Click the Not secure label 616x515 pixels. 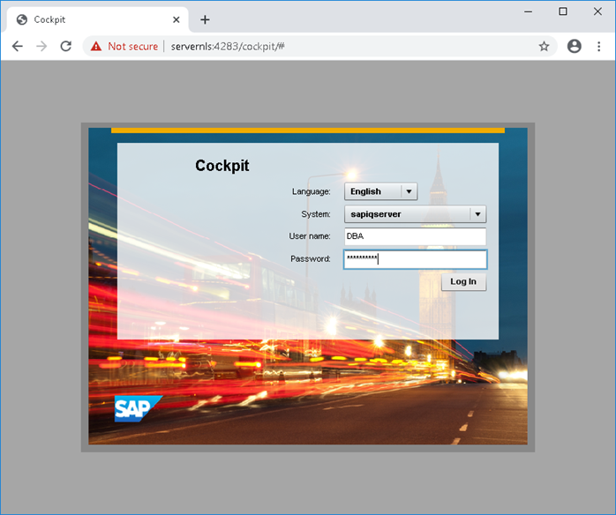click(132, 47)
